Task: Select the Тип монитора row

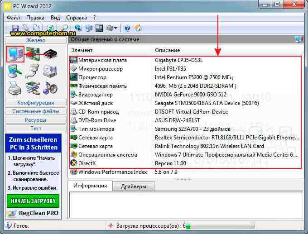Action: (185, 129)
